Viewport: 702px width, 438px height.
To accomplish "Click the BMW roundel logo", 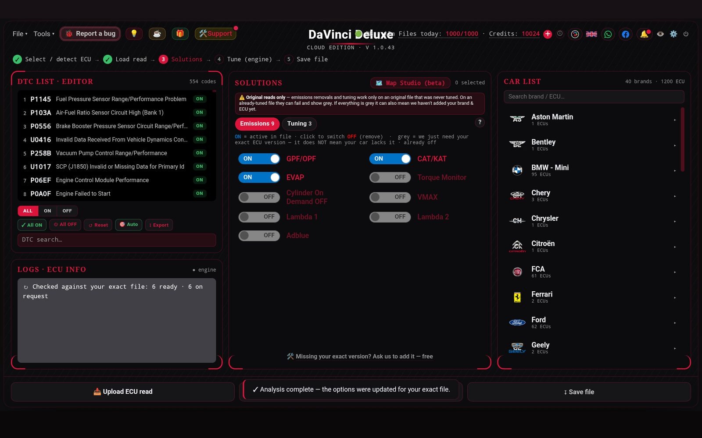I will 517,170.
